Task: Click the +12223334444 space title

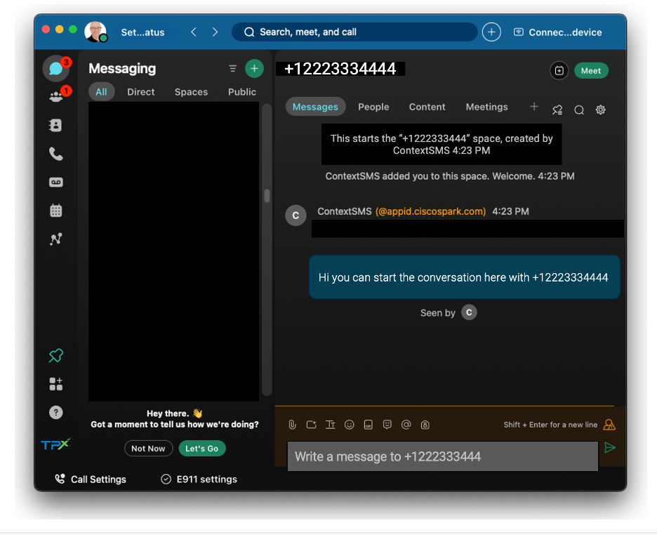Action: pyautogui.click(x=340, y=69)
